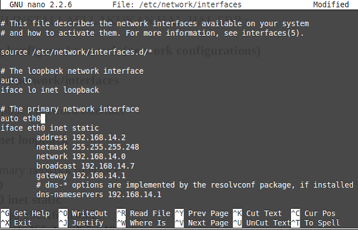Select the Read File shortcut
358x230 pixels.
(145, 213)
